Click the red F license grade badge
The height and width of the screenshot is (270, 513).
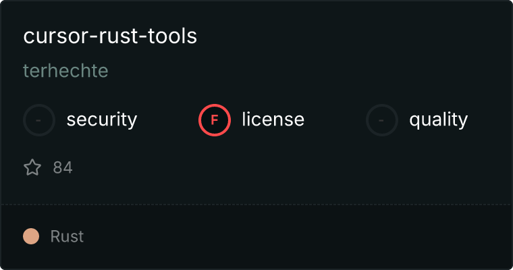click(215, 120)
